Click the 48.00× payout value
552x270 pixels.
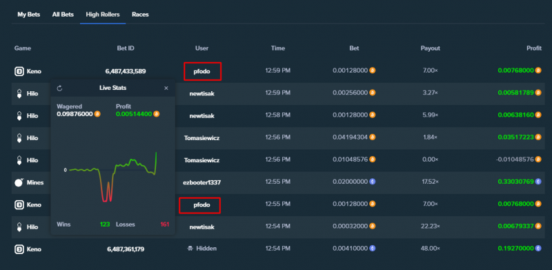pos(430,249)
